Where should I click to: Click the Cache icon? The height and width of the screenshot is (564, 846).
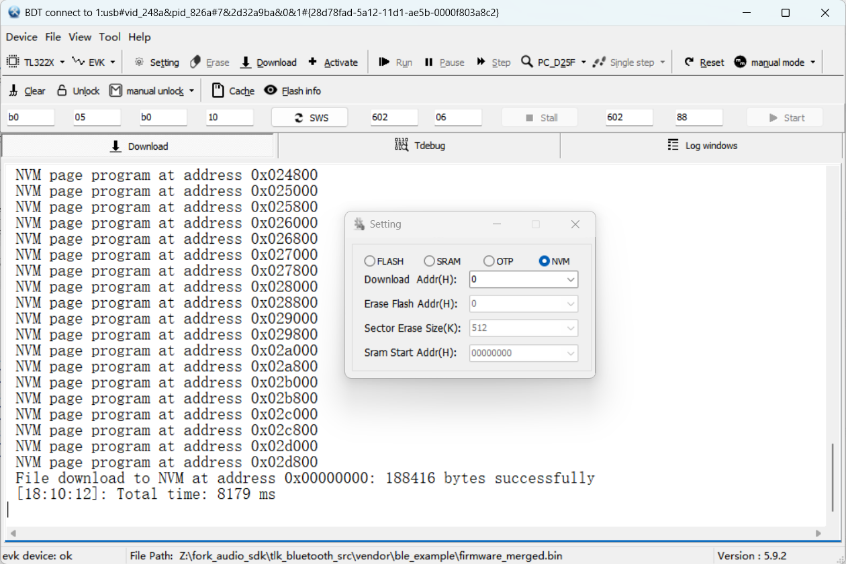(x=218, y=90)
